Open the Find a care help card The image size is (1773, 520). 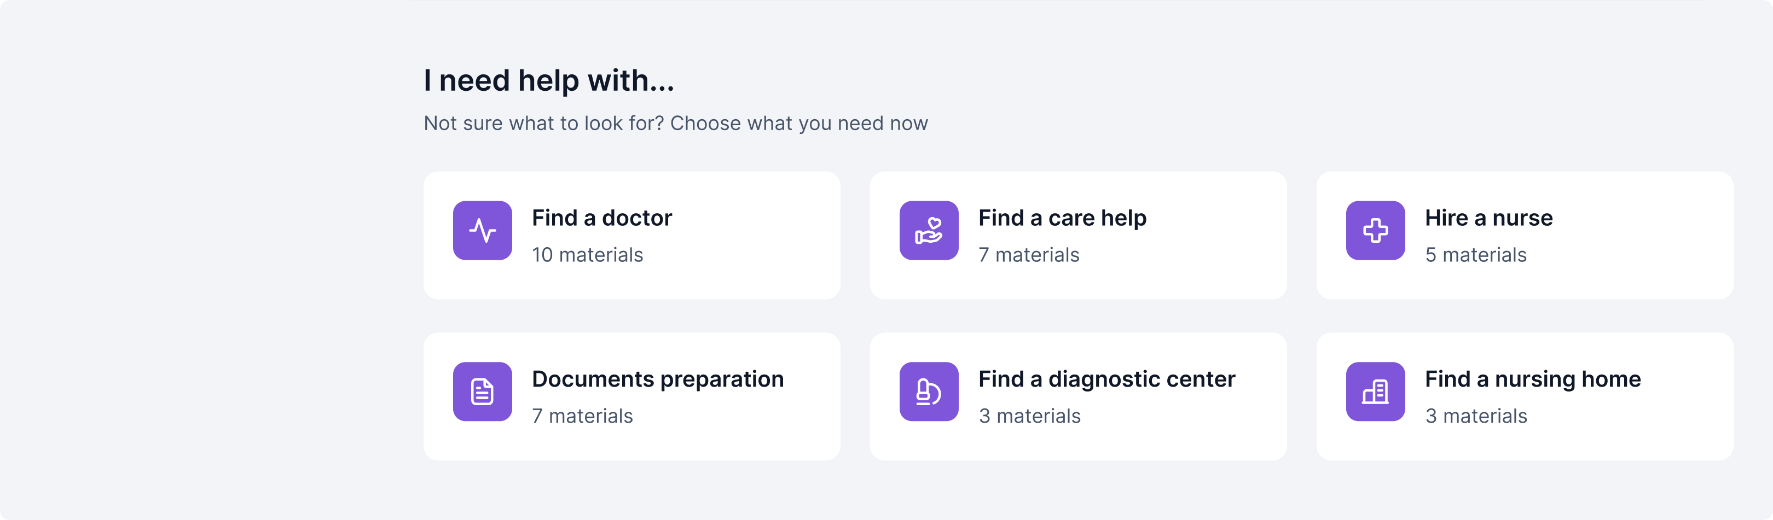1078,235
